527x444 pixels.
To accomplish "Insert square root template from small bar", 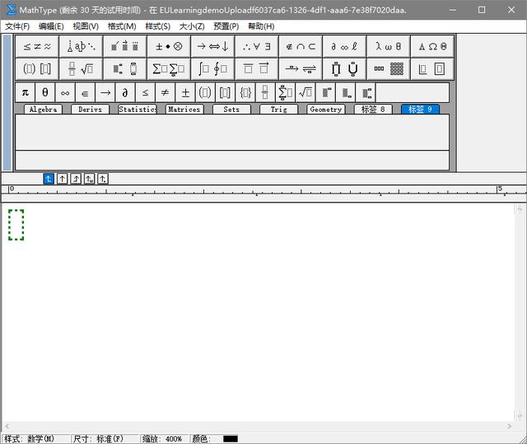I will 305,92.
